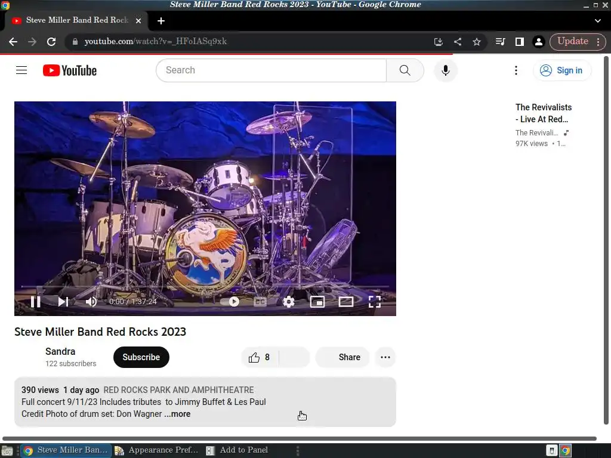Switch to Appearance Preferences taskbar window

tap(157, 450)
